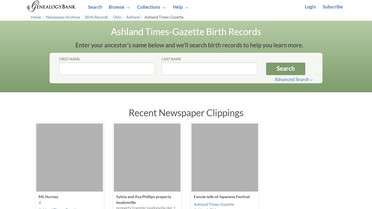Viewport: 372px width, 209px height.
Task: Open the Login link
Action: 310,7
